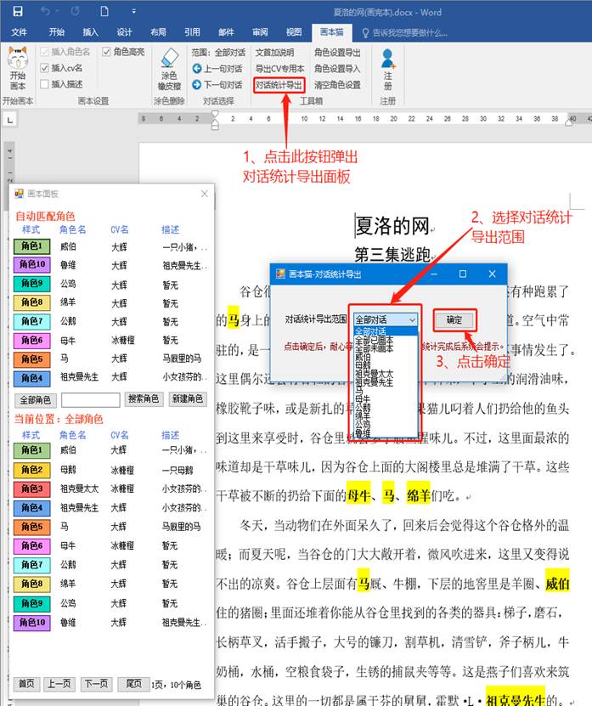Select 全部对话 in the dropdown list
The width and height of the screenshot is (592, 706).
386,331
